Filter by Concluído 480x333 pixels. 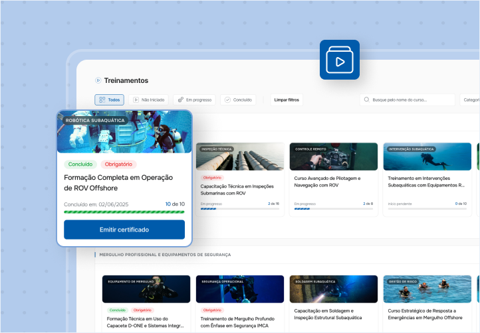238,100
